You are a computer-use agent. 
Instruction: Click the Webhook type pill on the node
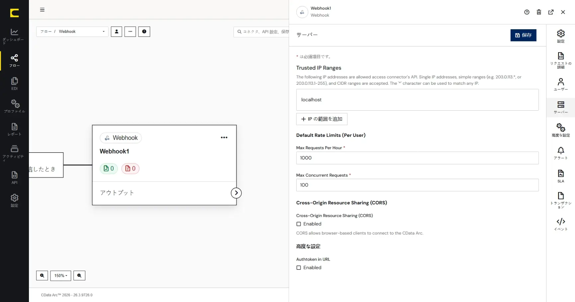pyautogui.click(x=121, y=138)
